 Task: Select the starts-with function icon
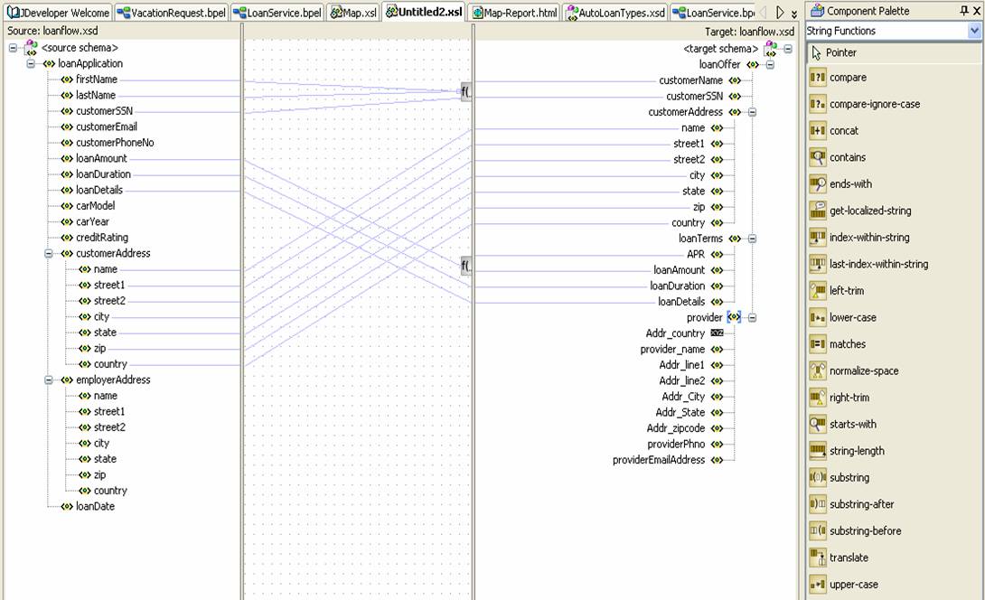pyautogui.click(x=817, y=425)
